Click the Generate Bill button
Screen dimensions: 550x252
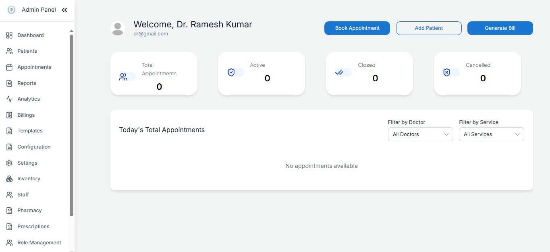[x=500, y=28]
